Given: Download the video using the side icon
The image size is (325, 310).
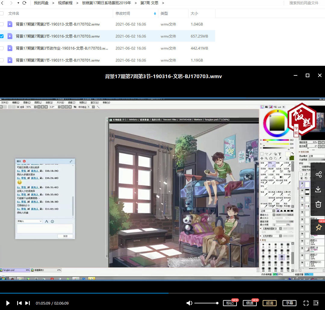Looking at the screenshot, I should click(318, 190).
